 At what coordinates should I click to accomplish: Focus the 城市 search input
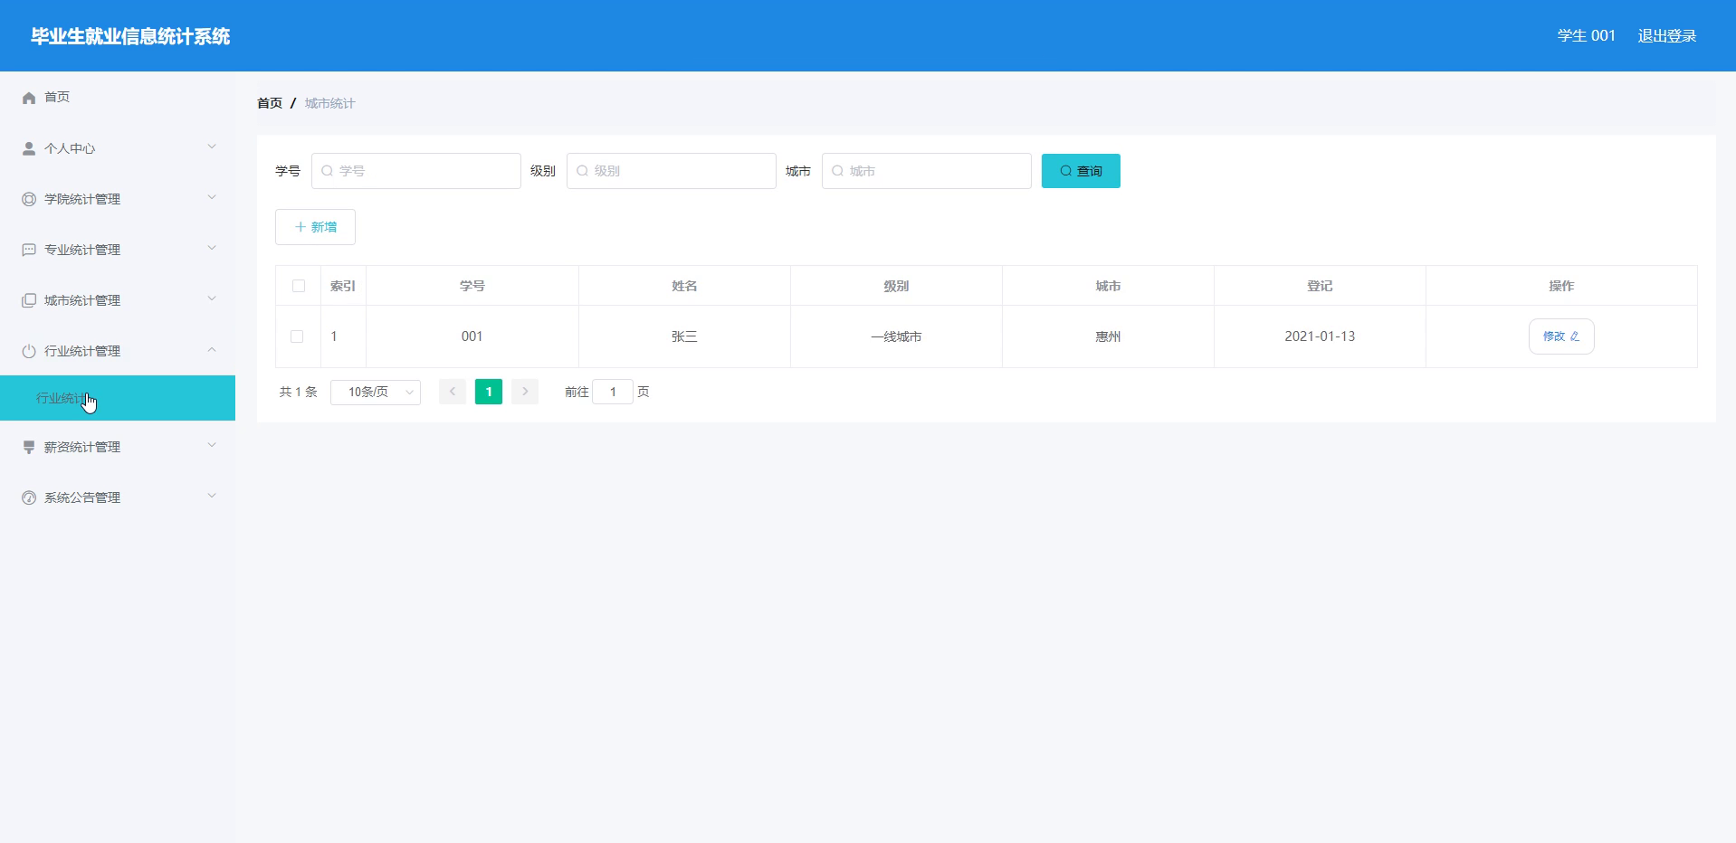[927, 171]
